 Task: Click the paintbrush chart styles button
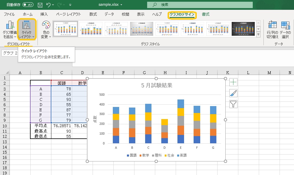[233, 93]
